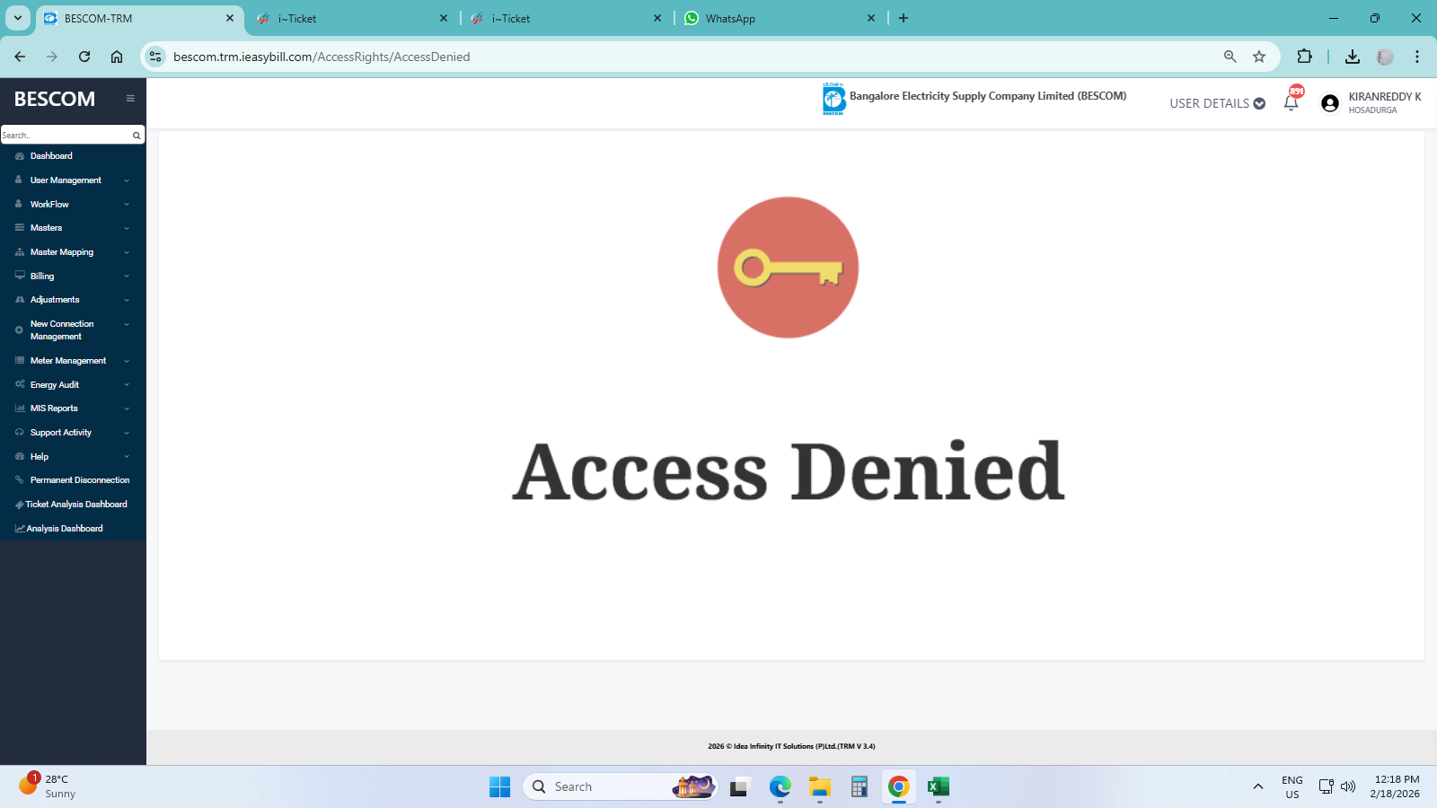This screenshot has width=1437, height=808.
Task: Click the Windows taskbar search box
Action: pyautogui.click(x=620, y=787)
